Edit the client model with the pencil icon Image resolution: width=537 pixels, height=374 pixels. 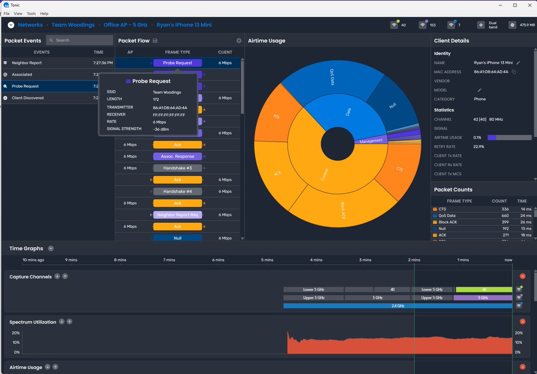click(x=480, y=90)
